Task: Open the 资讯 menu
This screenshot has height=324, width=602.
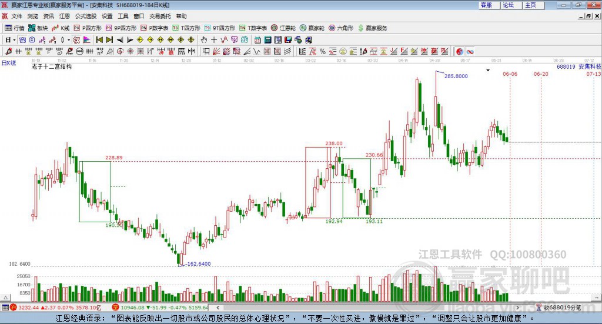Action: [48, 16]
